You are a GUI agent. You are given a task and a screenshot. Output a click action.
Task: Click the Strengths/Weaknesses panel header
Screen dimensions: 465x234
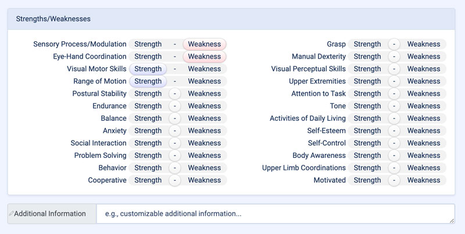click(x=231, y=19)
